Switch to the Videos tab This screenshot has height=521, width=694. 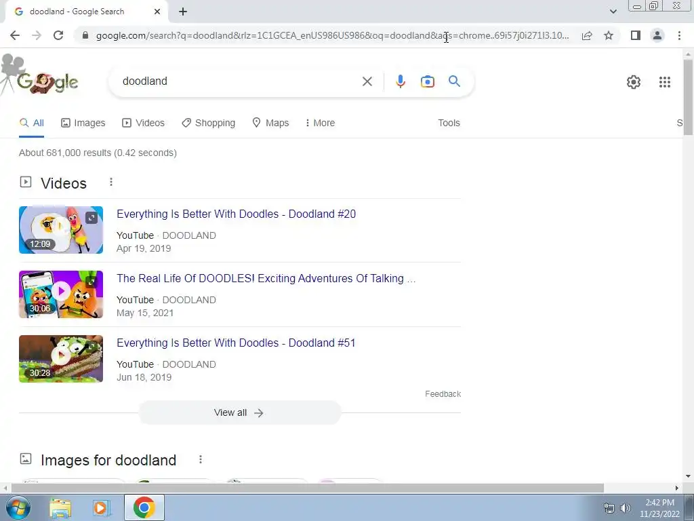(x=144, y=123)
